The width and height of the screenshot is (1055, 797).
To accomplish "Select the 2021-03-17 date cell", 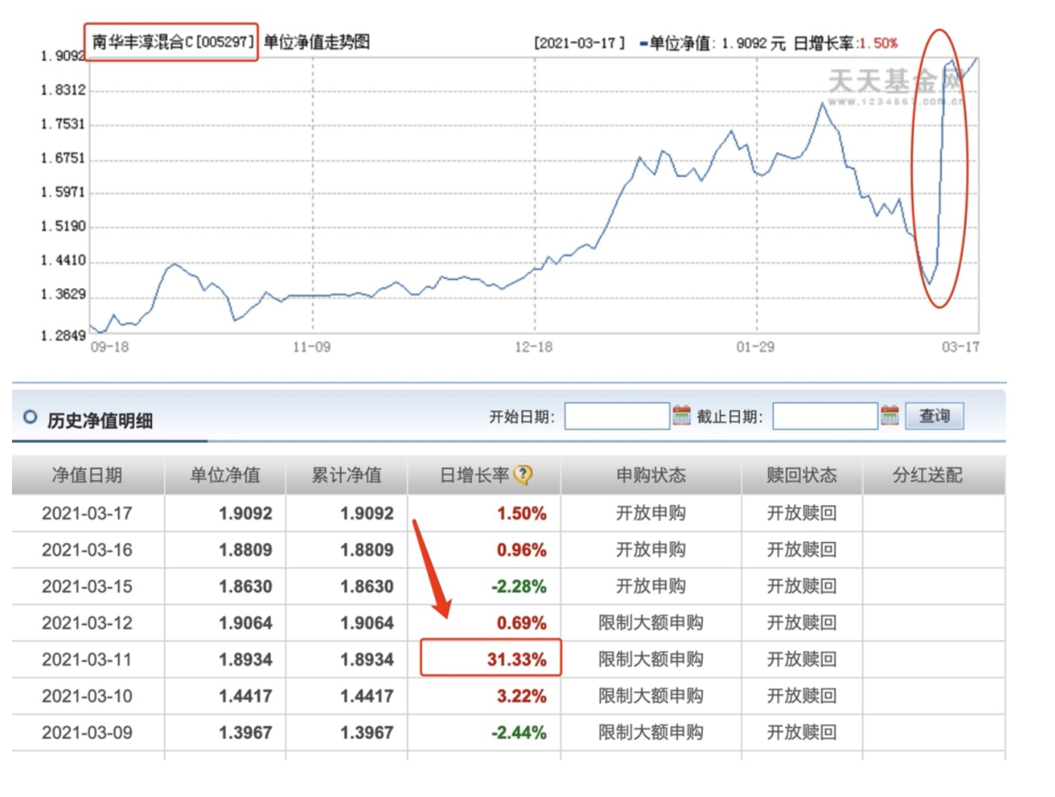I will tap(87, 514).
